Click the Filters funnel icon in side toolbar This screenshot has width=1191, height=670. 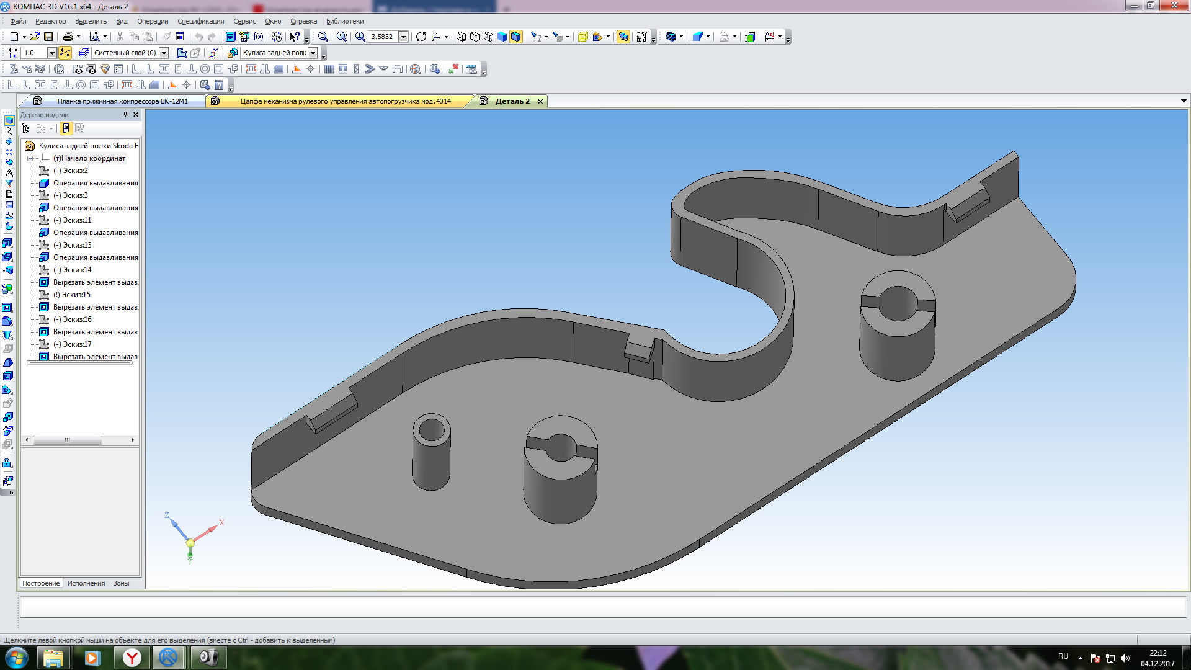click(x=9, y=184)
